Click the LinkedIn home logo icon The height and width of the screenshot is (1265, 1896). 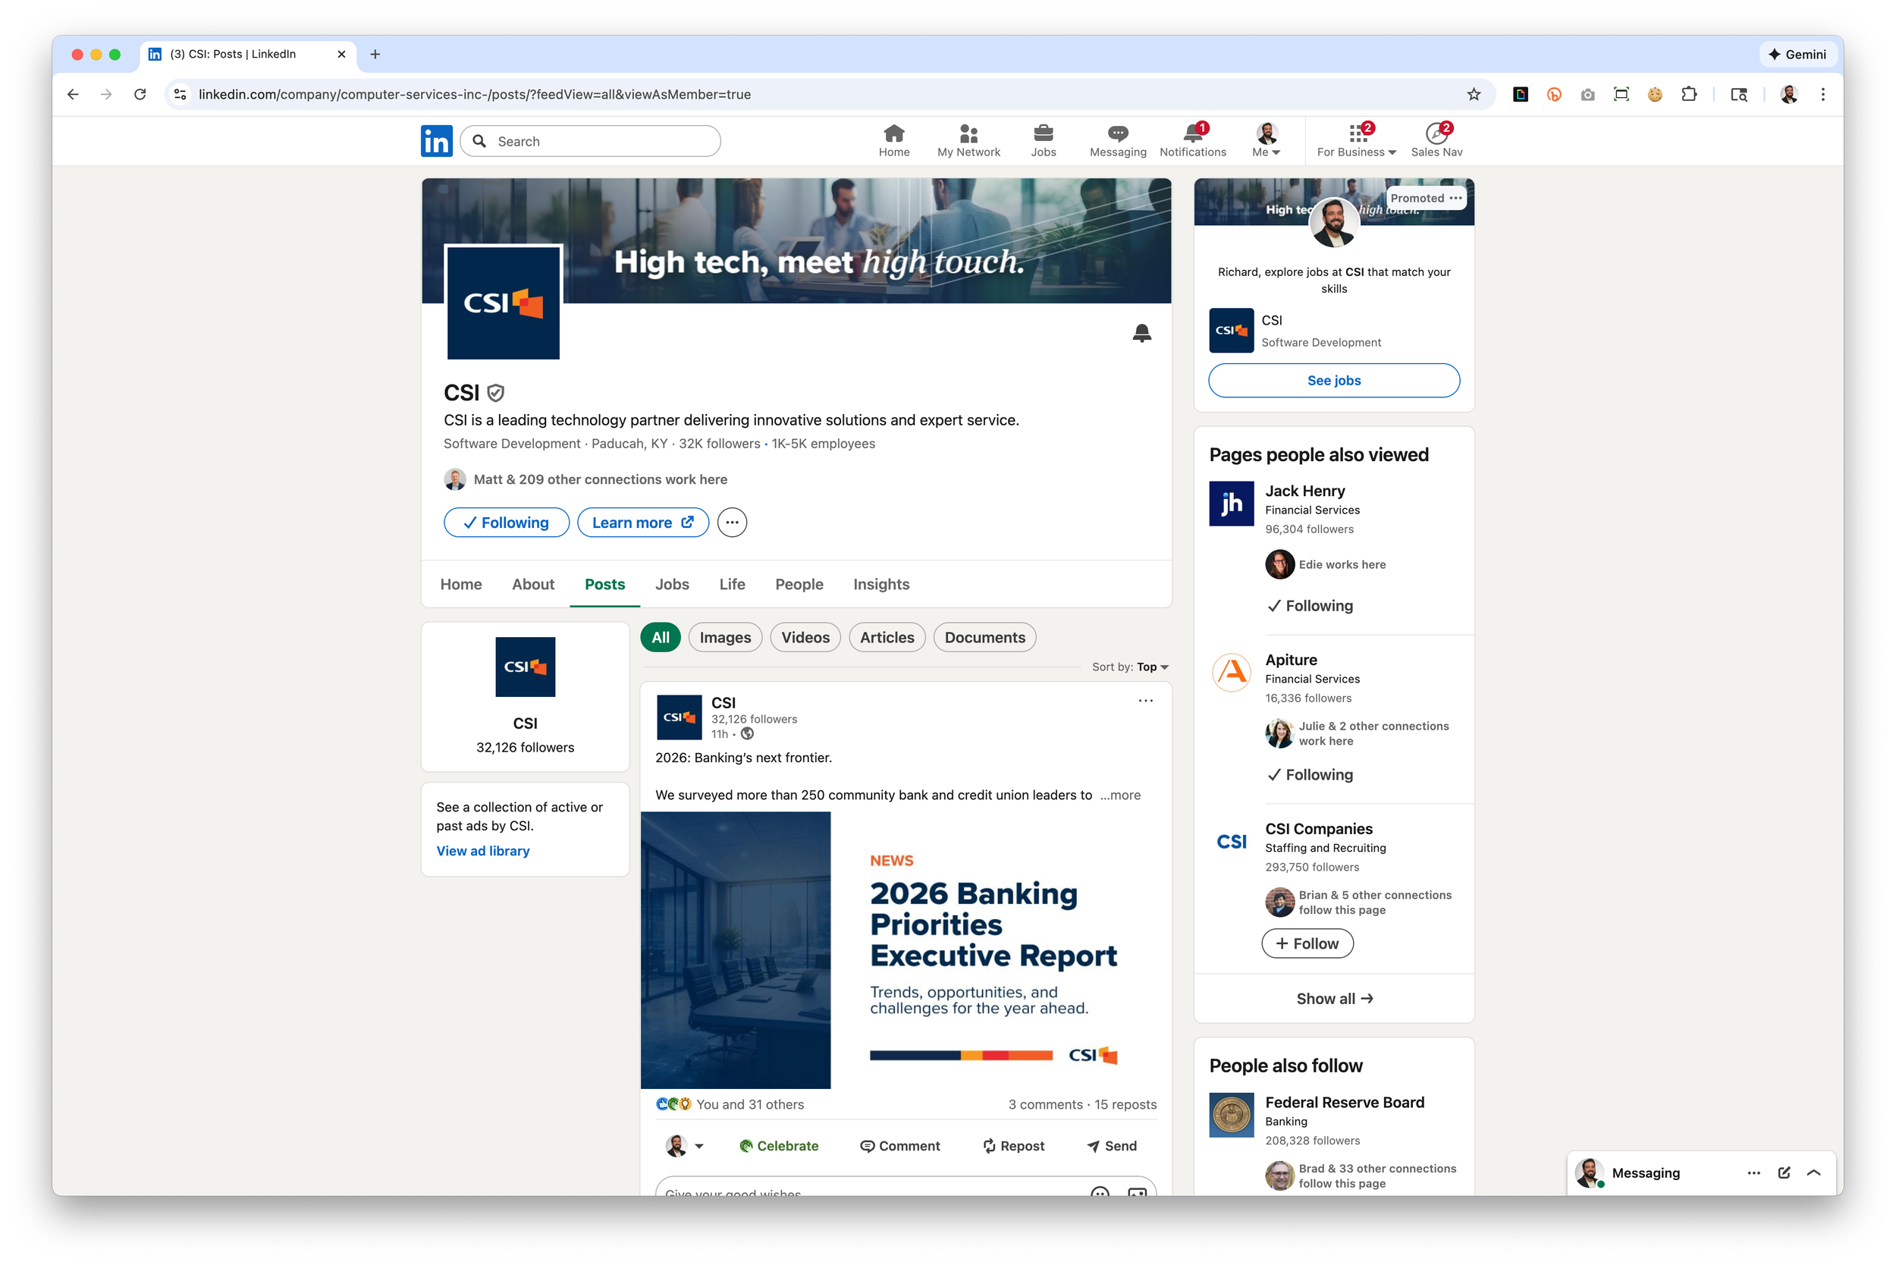(x=437, y=141)
